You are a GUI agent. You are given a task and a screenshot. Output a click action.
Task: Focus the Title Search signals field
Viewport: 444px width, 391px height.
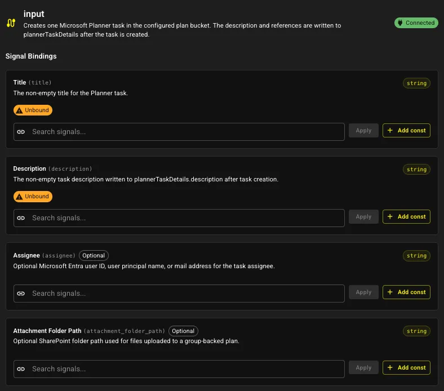[x=179, y=132]
